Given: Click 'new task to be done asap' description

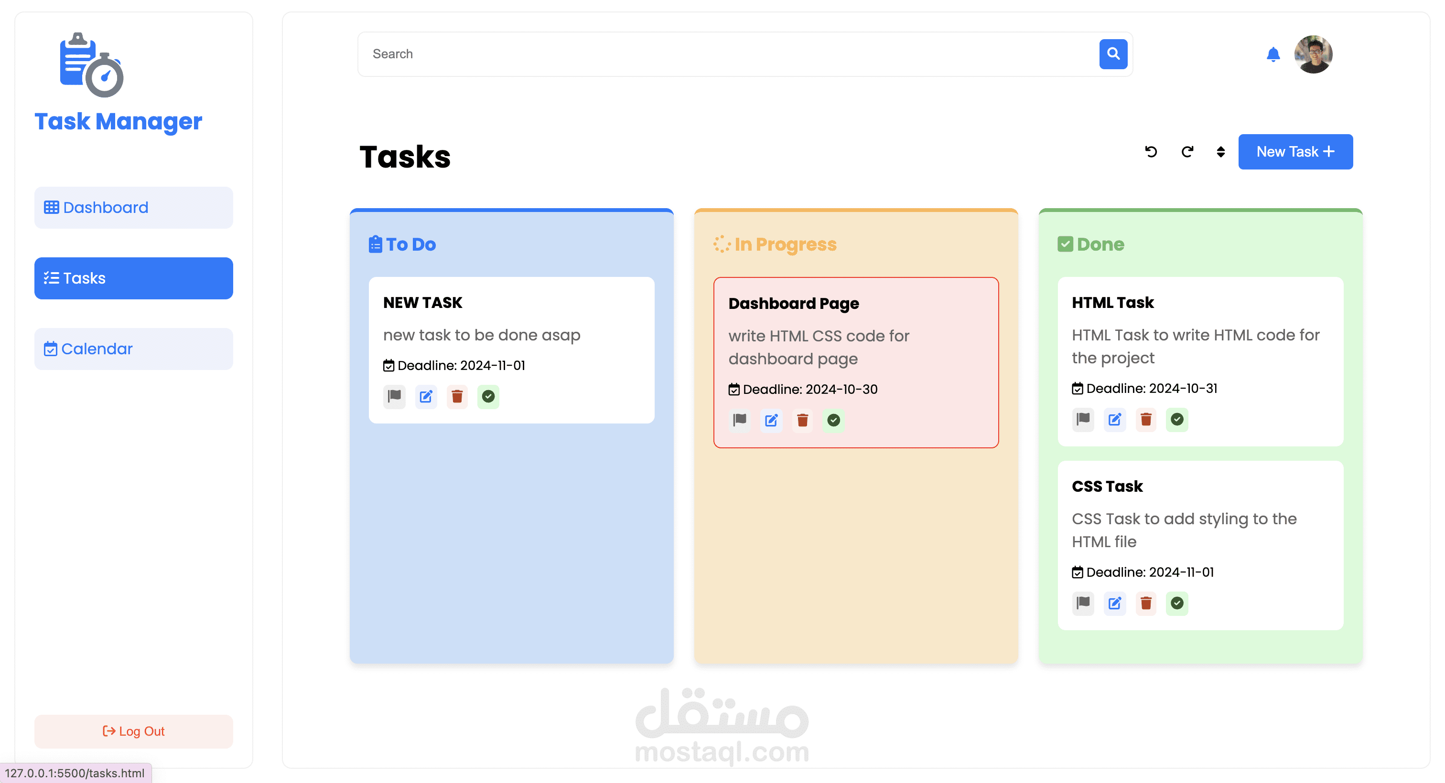Looking at the screenshot, I should (481, 335).
